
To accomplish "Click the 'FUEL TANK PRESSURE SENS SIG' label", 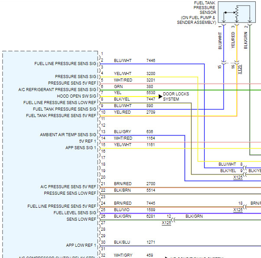I will tap(65, 109).
